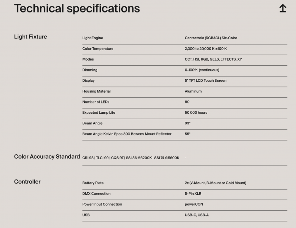Click the CCT, HSI, RGB, GELS modes text

pyautogui.click(x=213, y=59)
